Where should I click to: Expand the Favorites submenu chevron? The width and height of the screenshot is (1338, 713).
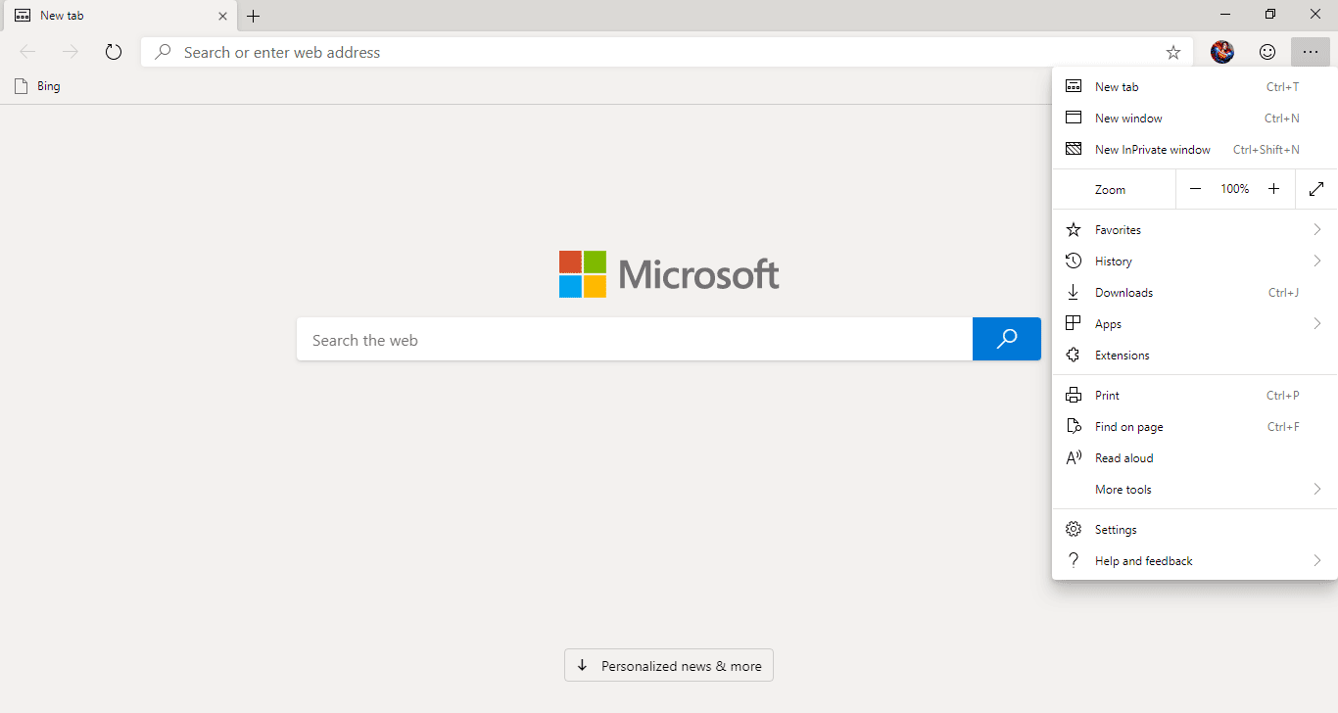coord(1317,229)
